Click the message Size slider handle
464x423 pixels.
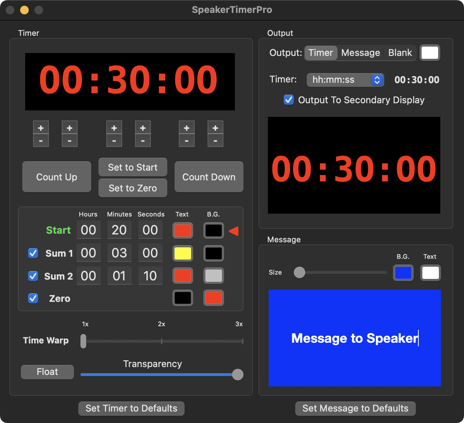point(299,272)
